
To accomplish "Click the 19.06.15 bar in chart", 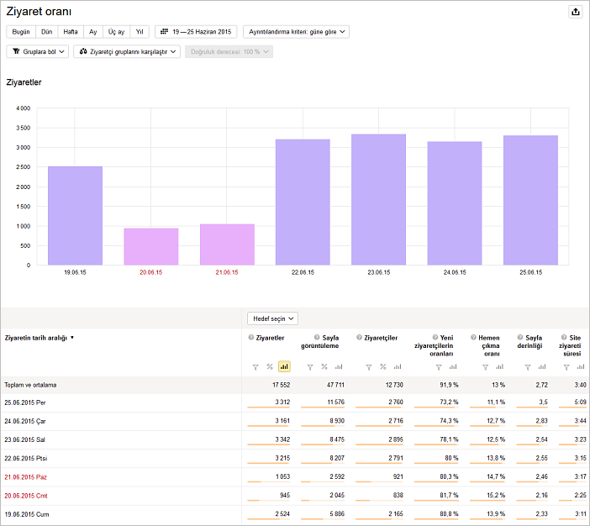I will pos(76,216).
